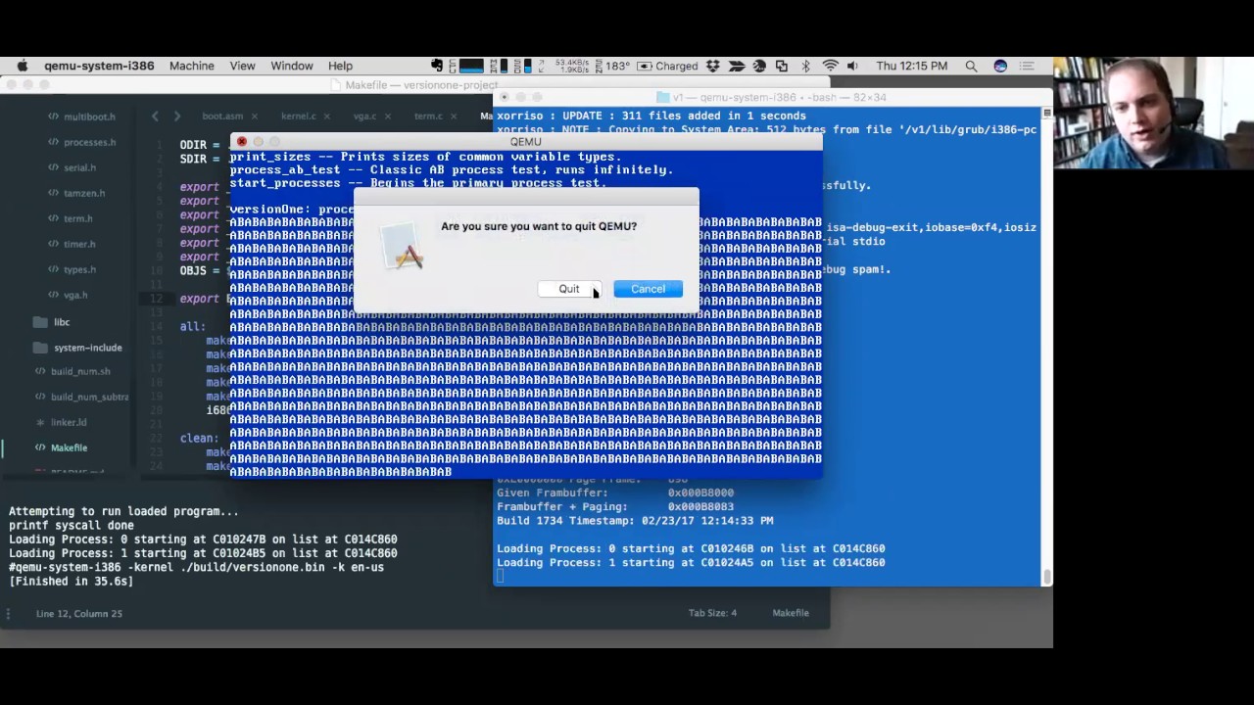Open the Tab Size: 4 selector
This screenshot has height=705, width=1254.
(712, 613)
